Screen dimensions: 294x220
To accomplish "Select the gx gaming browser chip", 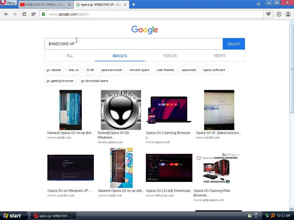I will coord(60,81).
